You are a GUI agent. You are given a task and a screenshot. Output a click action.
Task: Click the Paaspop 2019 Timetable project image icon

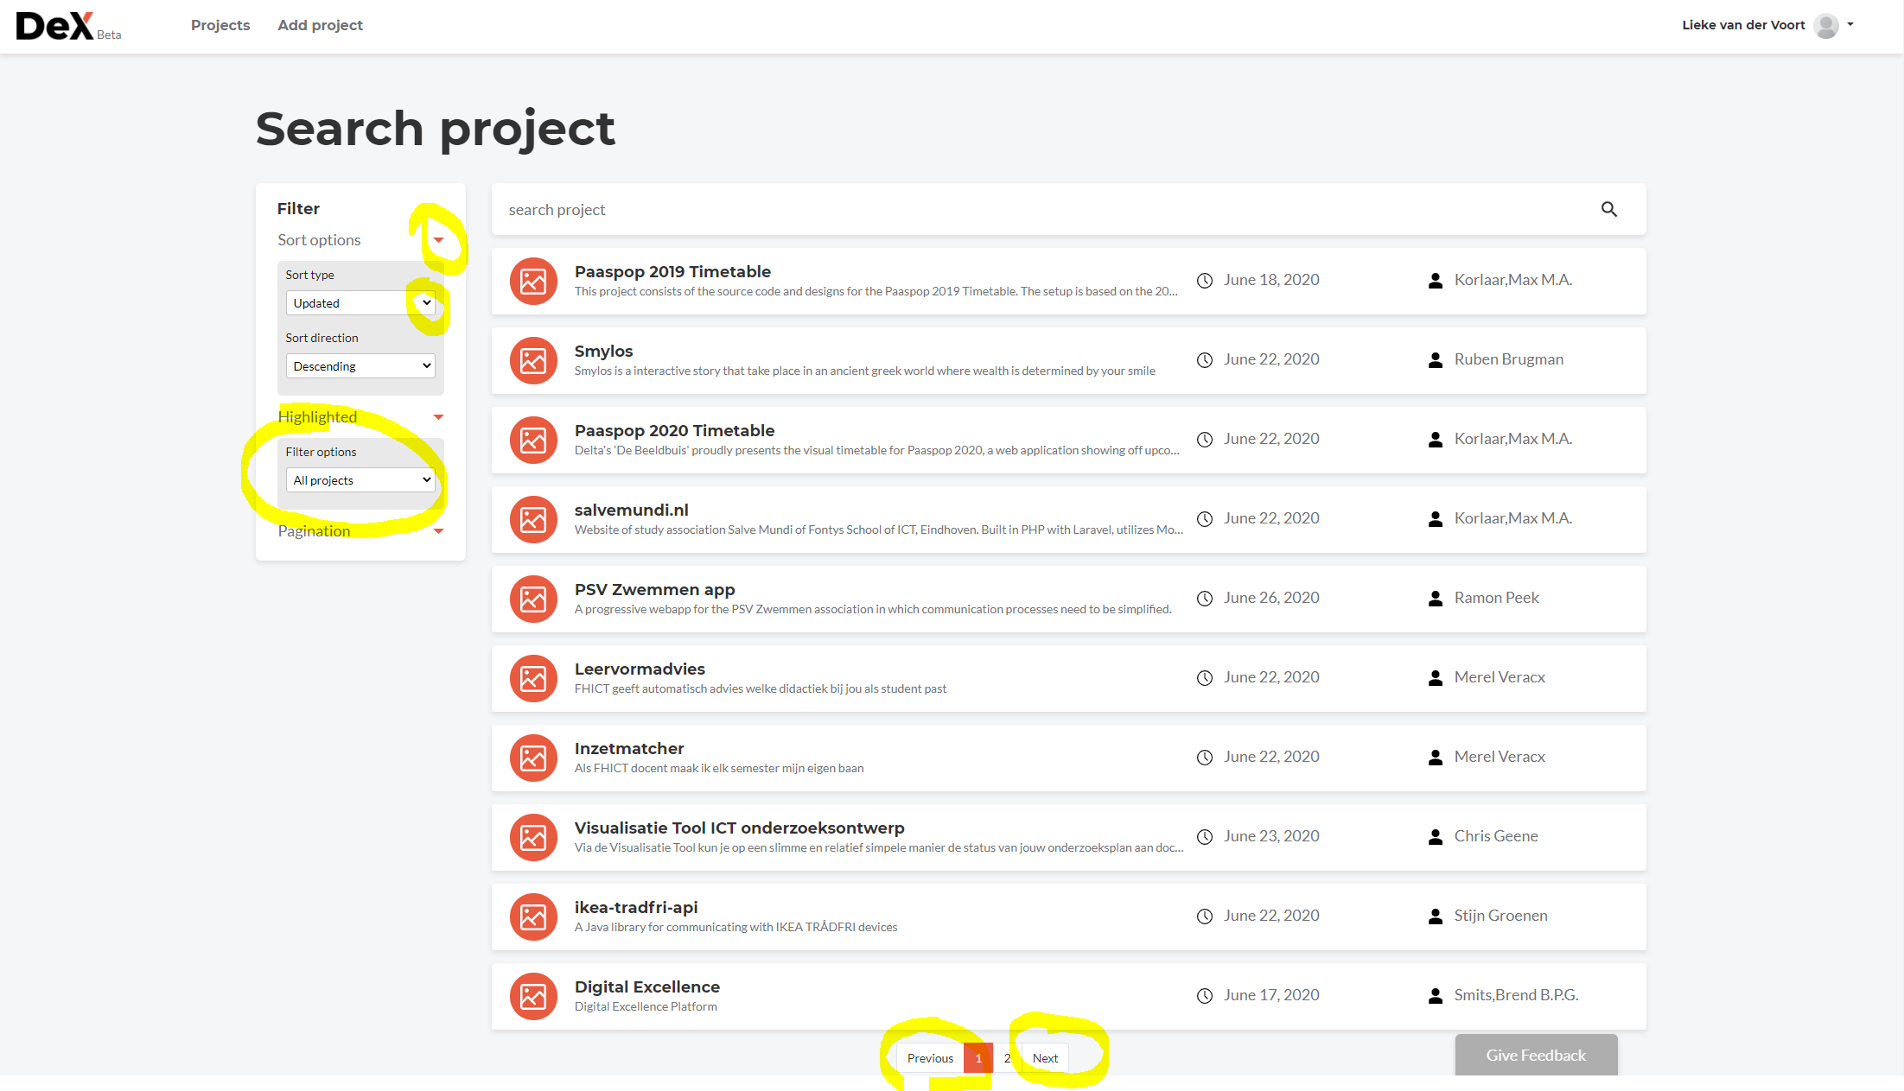point(533,281)
